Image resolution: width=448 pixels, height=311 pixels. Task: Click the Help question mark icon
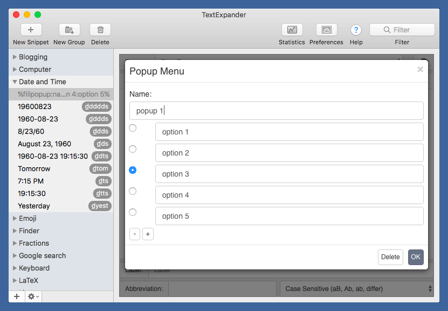[356, 30]
